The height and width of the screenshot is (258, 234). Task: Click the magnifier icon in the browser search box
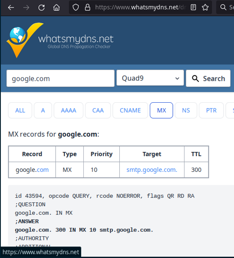click(x=223, y=7)
